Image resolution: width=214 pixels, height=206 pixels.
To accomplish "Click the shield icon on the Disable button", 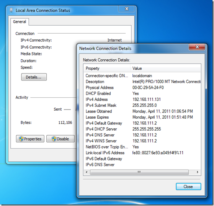I will pyautogui.click(x=54, y=139).
